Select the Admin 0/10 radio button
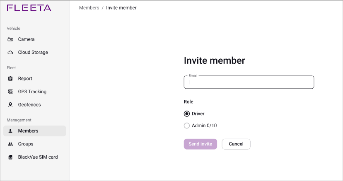The image size is (343, 181). (x=186, y=125)
